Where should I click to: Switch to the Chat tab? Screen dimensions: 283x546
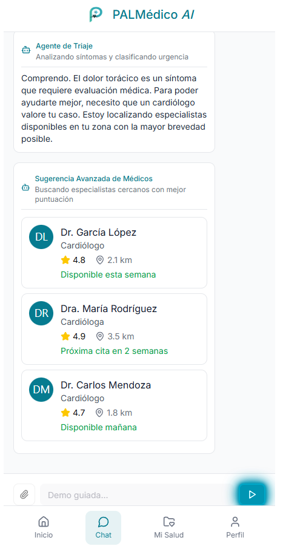[104, 528]
